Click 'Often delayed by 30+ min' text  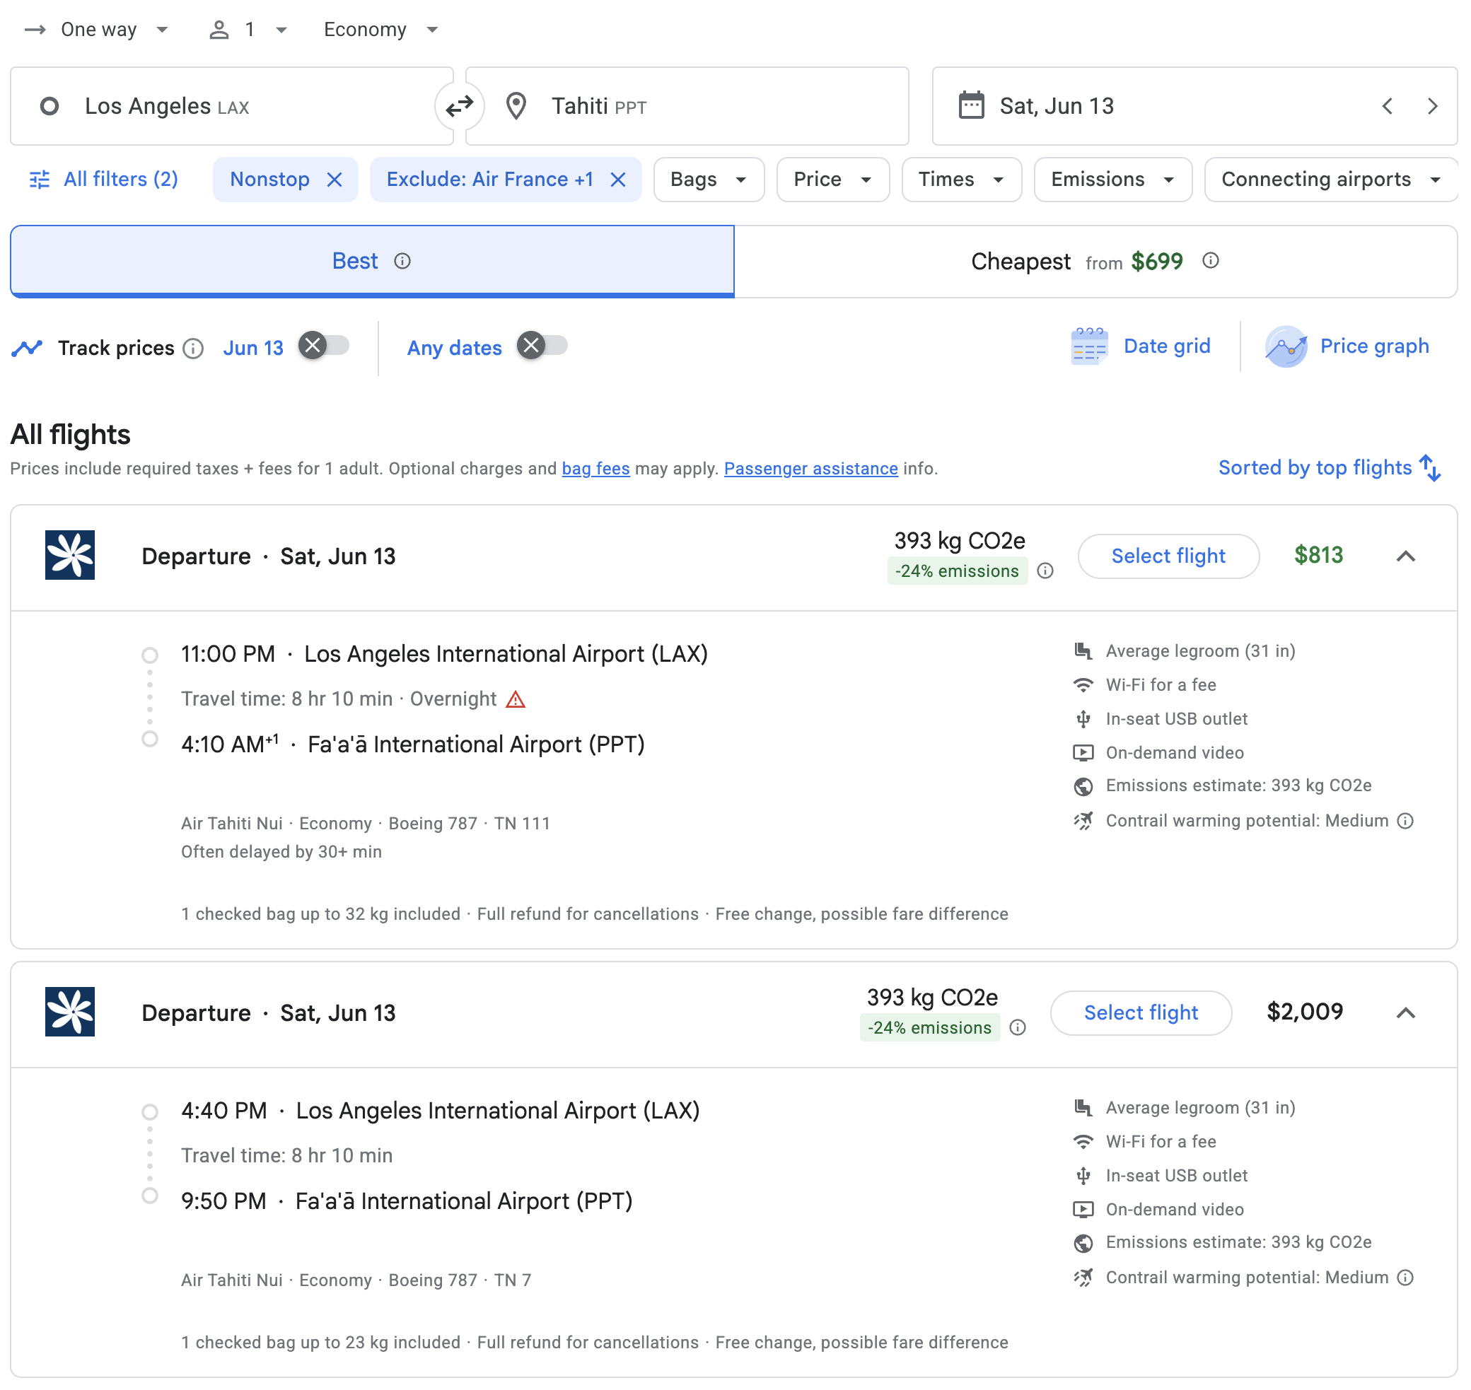click(281, 852)
